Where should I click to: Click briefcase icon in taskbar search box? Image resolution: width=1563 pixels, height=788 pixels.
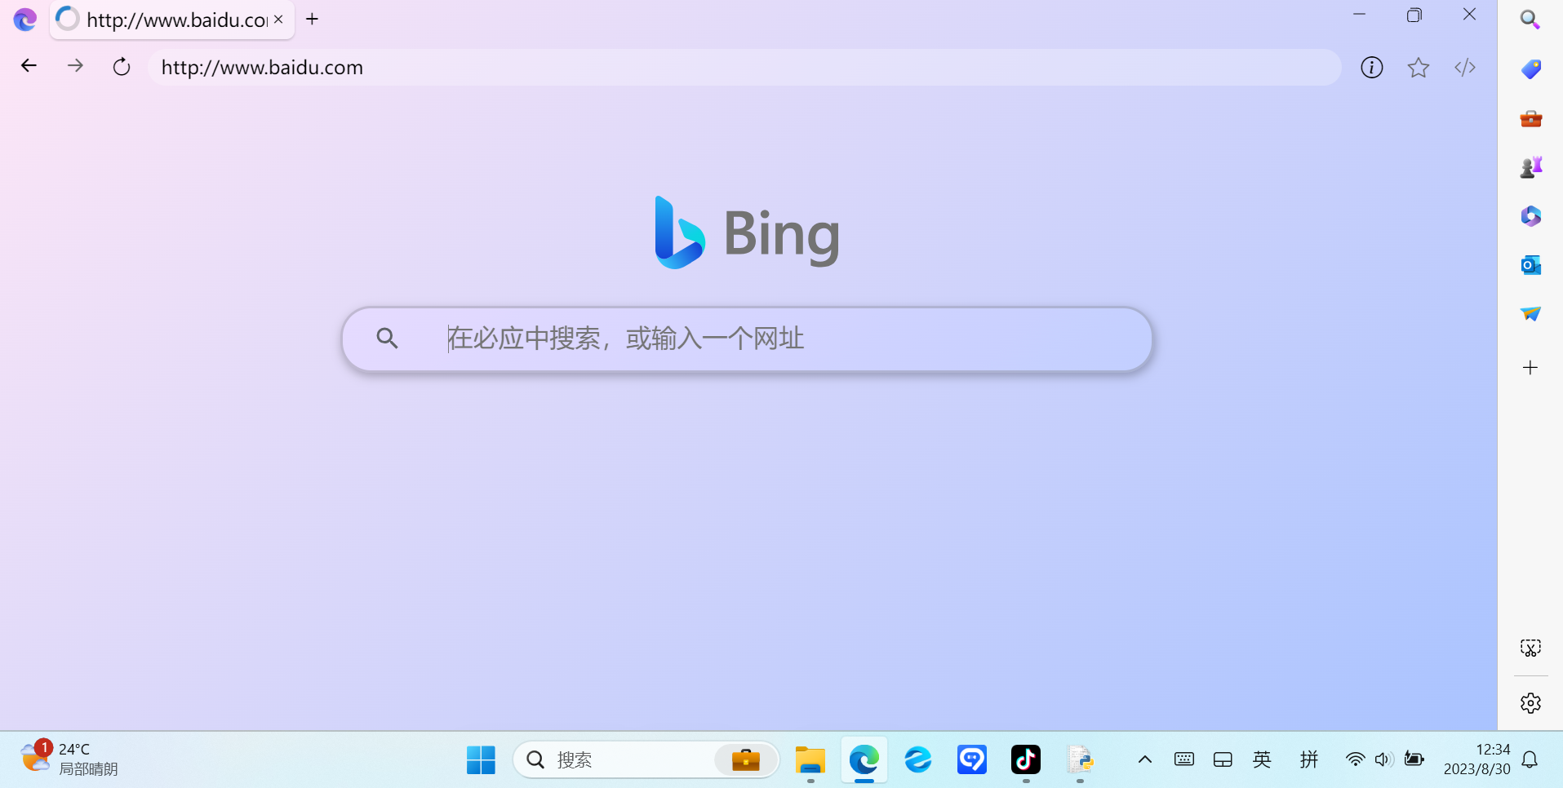click(746, 760)
